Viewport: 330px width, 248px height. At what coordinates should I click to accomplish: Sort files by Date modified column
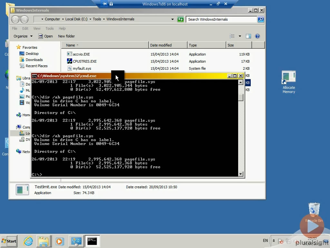(168, 45)
